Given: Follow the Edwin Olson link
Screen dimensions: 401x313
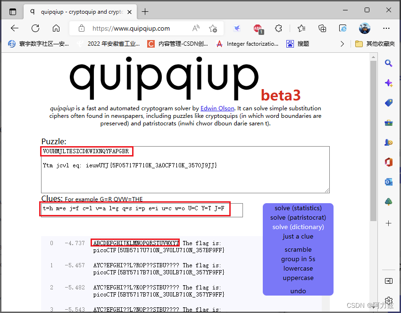Looking at the screenshot, I should 217,108.
